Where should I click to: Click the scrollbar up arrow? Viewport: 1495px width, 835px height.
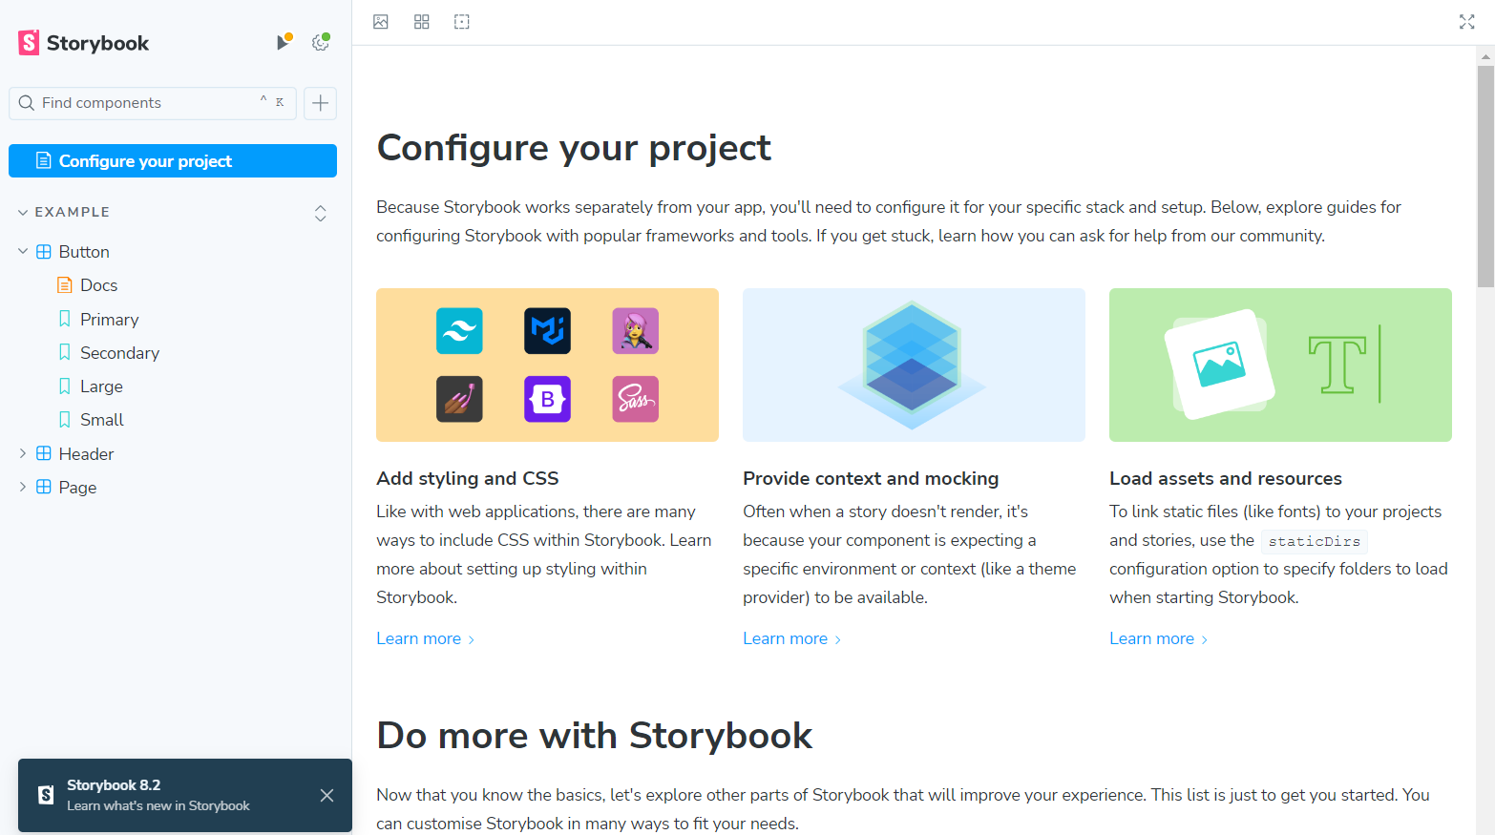click(1485, 56)
